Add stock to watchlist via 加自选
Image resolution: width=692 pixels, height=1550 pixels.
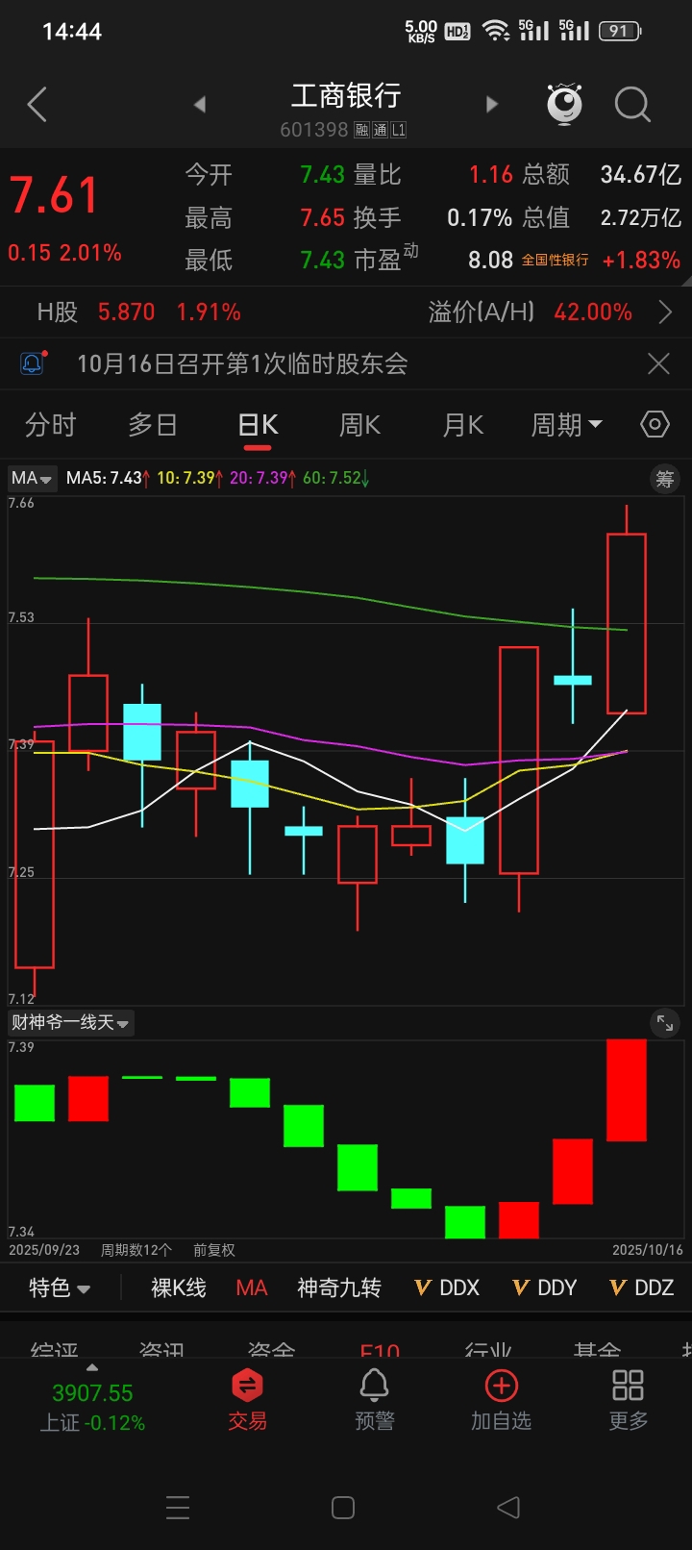pos(501,1400)
